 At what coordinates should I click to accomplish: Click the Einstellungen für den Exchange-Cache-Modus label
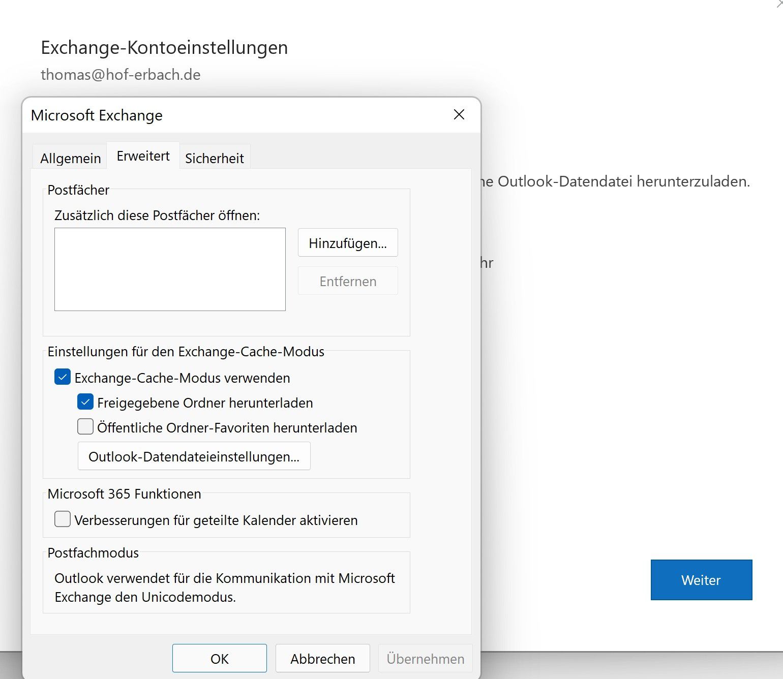coord(186,352)
